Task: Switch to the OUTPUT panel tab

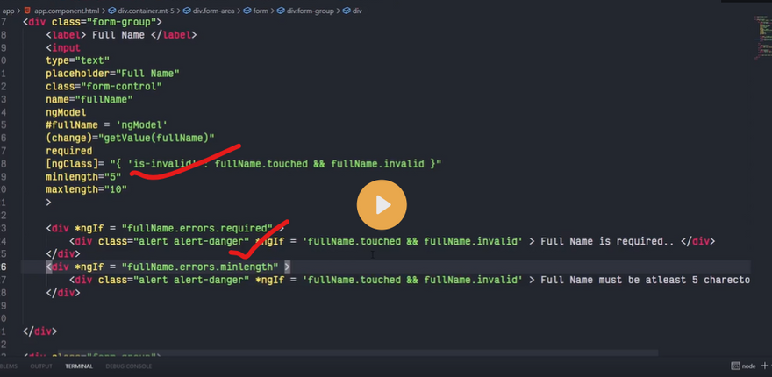Action: coord(41,366)
